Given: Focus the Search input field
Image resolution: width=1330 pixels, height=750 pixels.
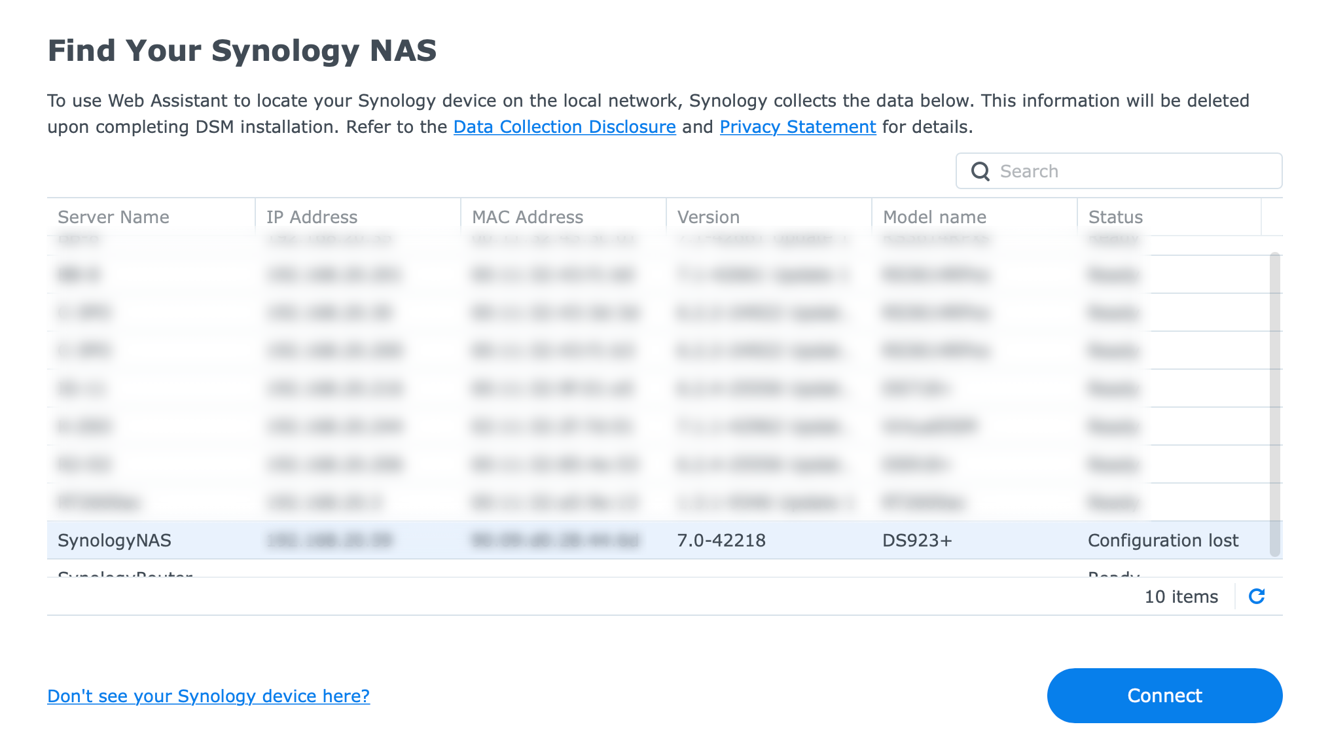Looking at the screenshot, I should [1119, 171].
